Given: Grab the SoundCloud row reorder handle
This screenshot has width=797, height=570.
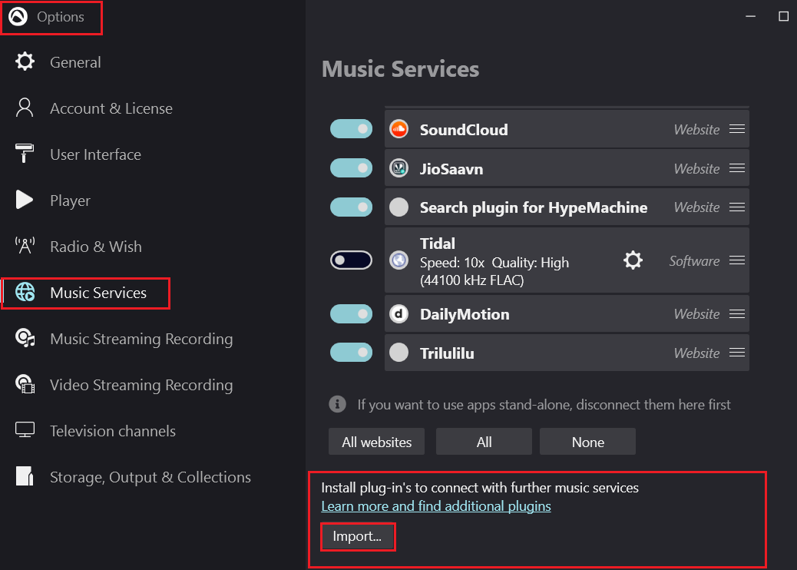Looking at the screenshot, I should (x=737, y=129).
